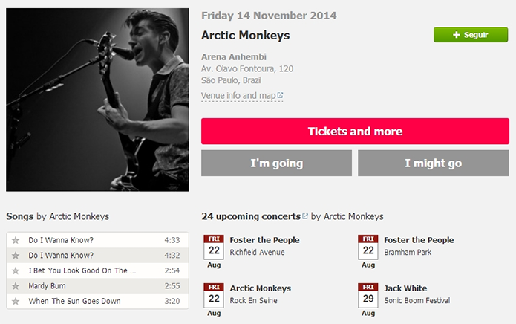Screen dimensions: 516x324
Task: Star the first Do I Wanna Know? song
Action: click(x=16, y=240)
